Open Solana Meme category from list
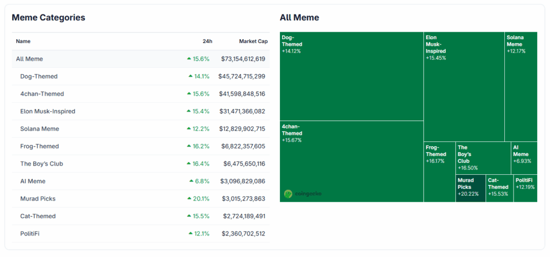 pyautogui.click(x=39, y=128)
